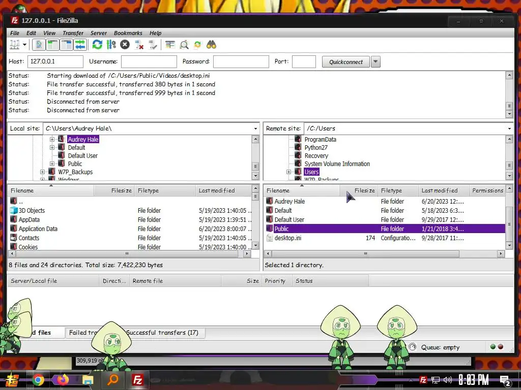Toggle the remote directory tree display

(x=67, y=45)
